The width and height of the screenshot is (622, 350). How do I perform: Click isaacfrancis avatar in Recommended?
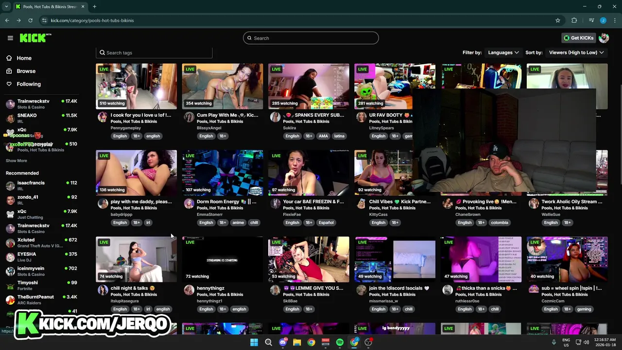(10, 186)
